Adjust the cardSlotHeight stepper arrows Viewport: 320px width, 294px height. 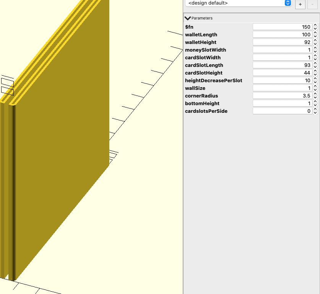point(315,73)
